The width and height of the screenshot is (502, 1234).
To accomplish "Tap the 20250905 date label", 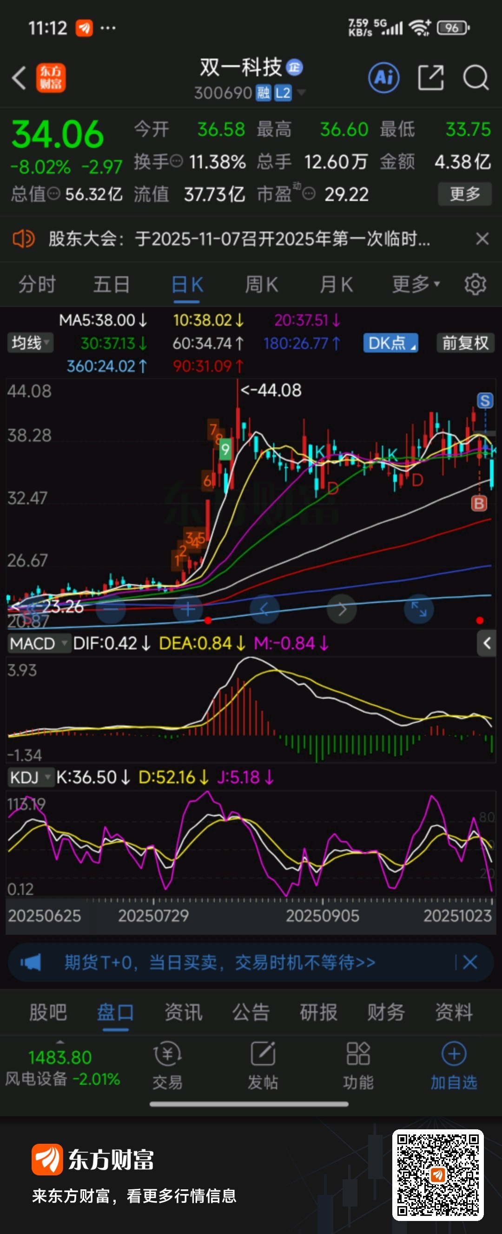I will tap(323, 916).
